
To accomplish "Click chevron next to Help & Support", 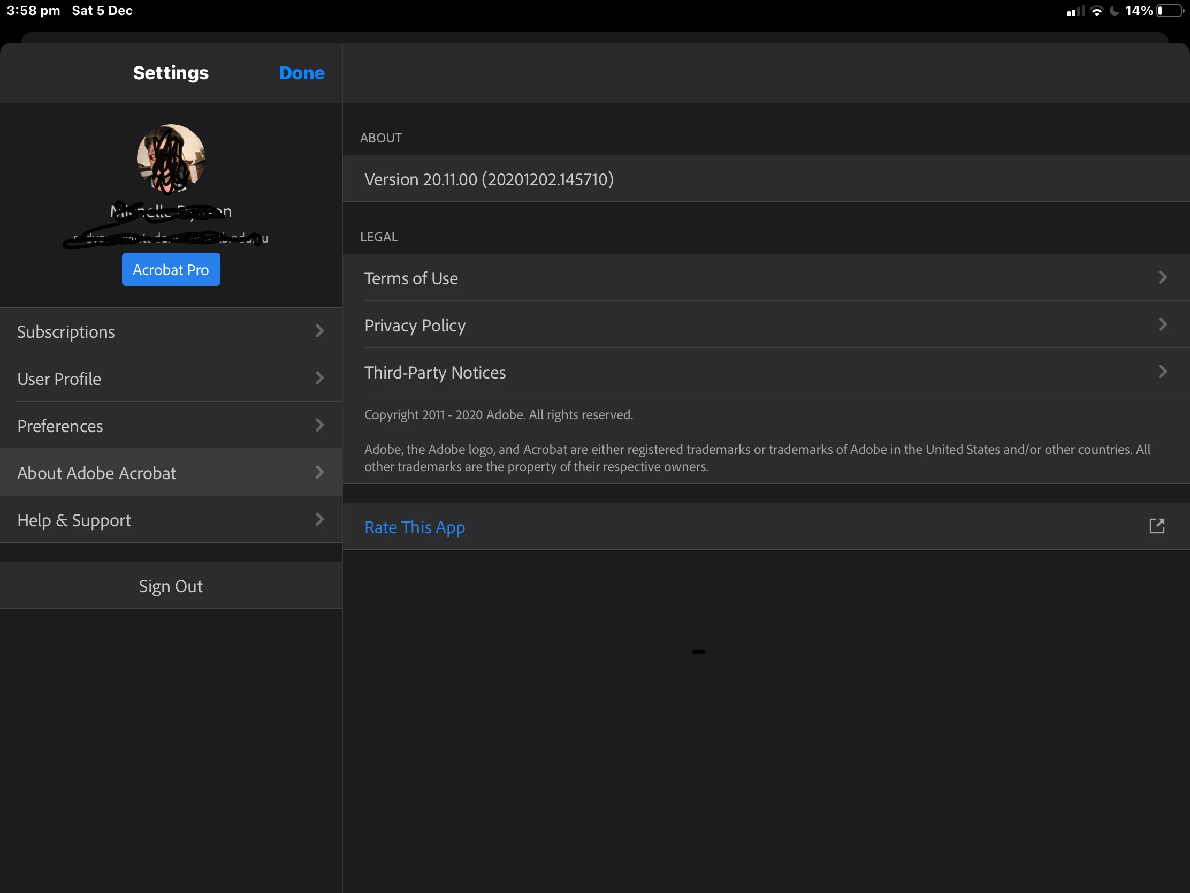I will click(x=319, y=519).
